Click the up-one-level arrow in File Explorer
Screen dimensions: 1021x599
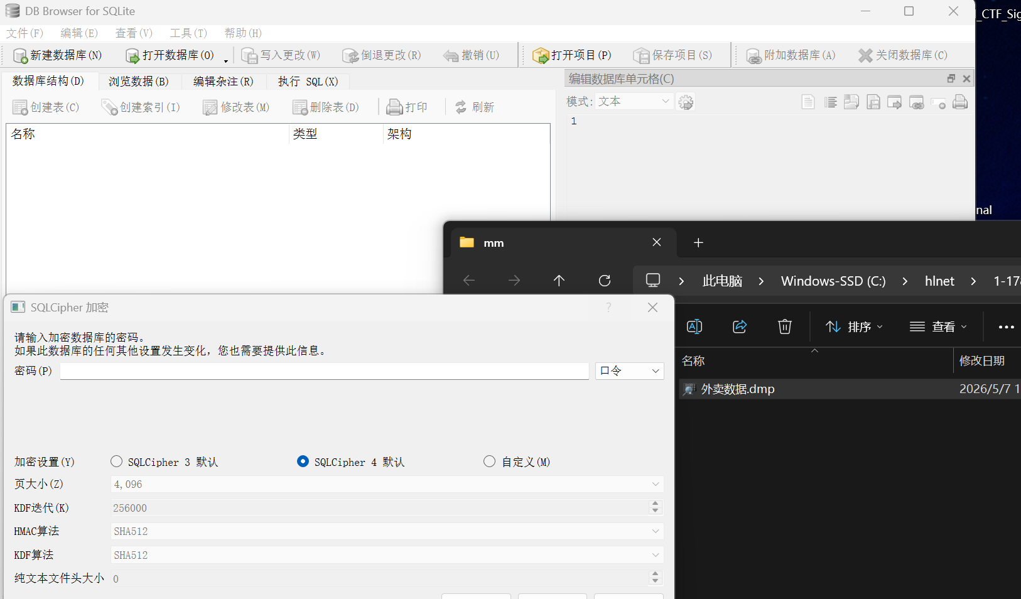(x=559, y=281)
